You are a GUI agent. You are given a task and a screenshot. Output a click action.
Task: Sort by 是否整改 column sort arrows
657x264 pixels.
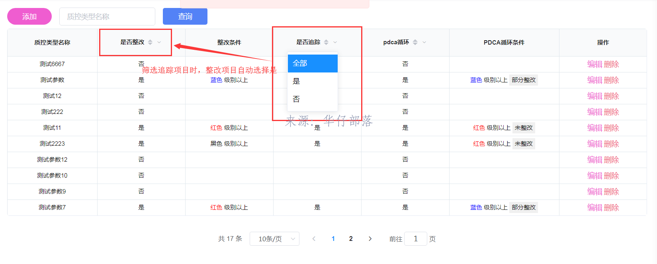(150, 42)
